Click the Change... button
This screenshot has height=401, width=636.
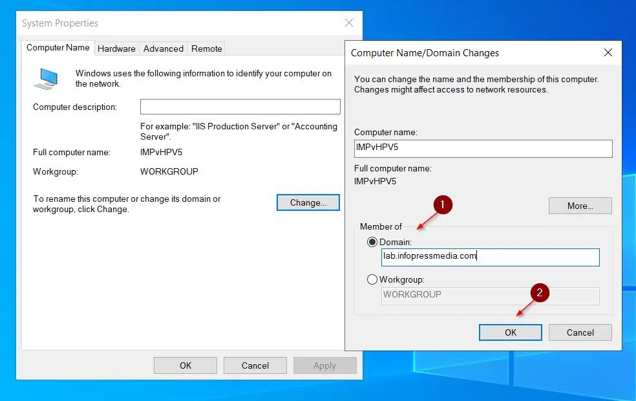coord(308,202)
